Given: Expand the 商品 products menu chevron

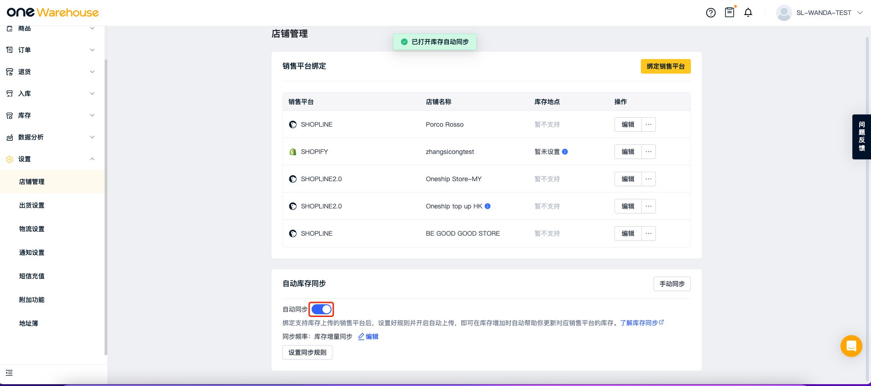Looking at the screenshot, I should tap(92, 28).
